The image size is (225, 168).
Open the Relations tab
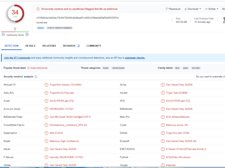pyautogui.click(x=49, y=46)
